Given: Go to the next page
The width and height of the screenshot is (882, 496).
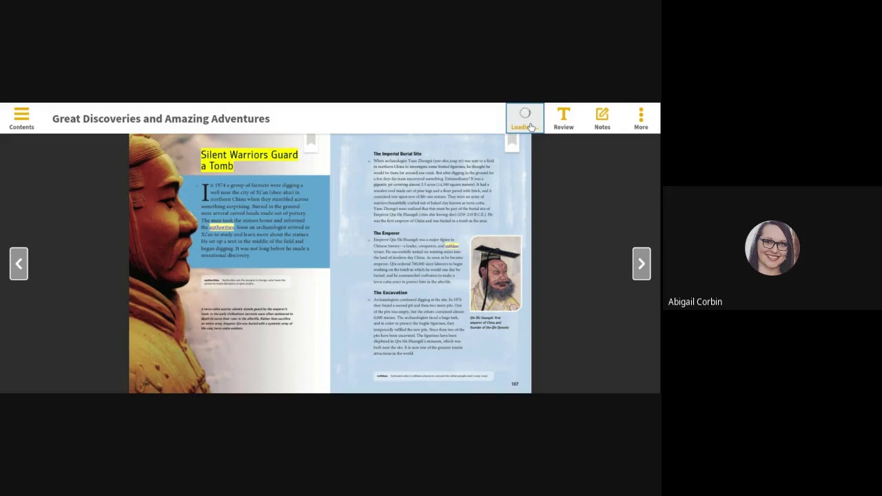Looking at the screenshot, I should click(x=642, y=264).
